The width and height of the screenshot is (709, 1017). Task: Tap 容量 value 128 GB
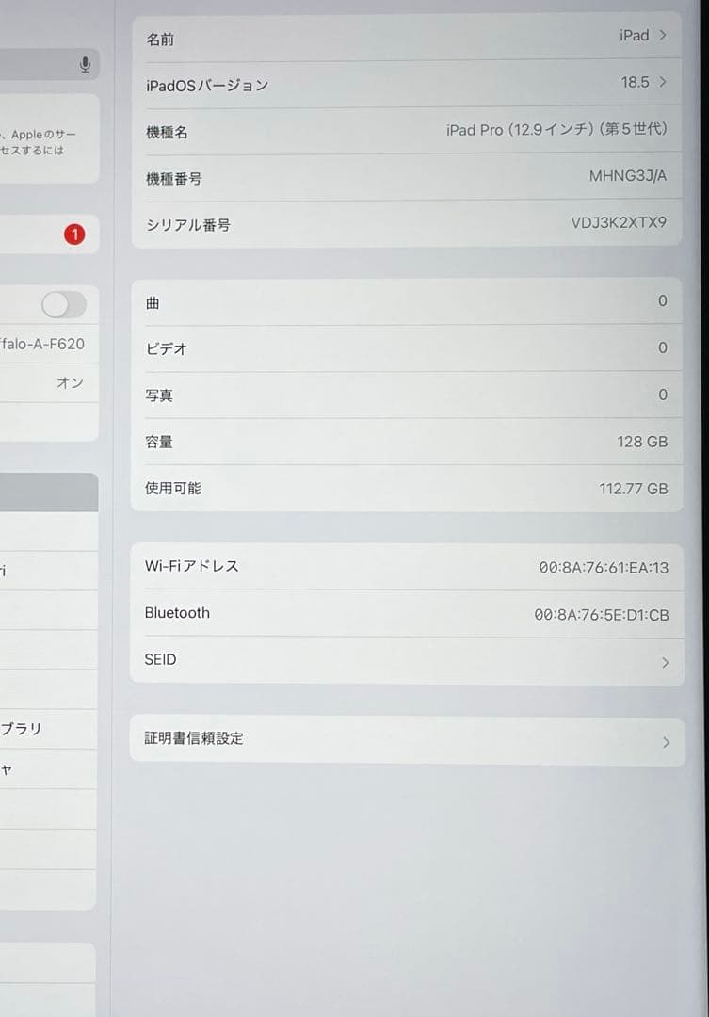point(642,442)
